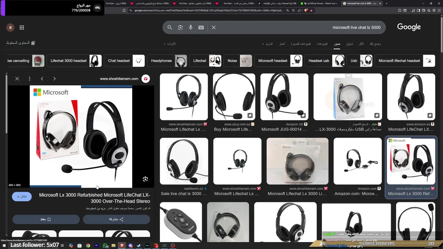The image size is (443, 249).
Task: Click the Google logo
Action: click(x=409, y=27)
